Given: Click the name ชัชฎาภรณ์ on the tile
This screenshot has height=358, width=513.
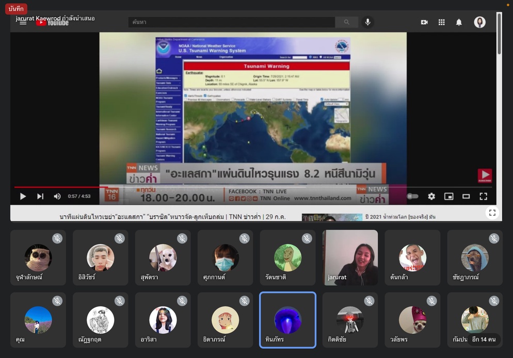Looking at the screenshot, I should click(466, 277).
